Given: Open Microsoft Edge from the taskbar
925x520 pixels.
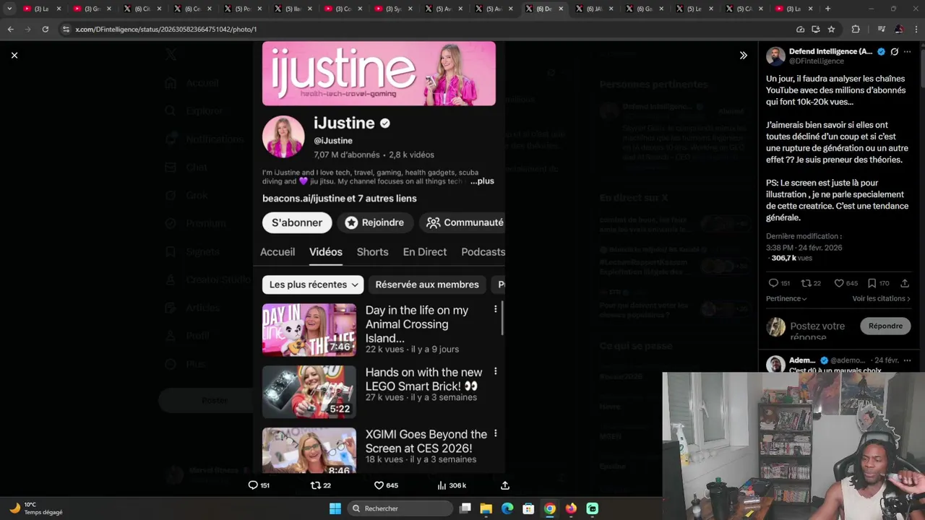Looking at the screenshot, I should point(507,508).
